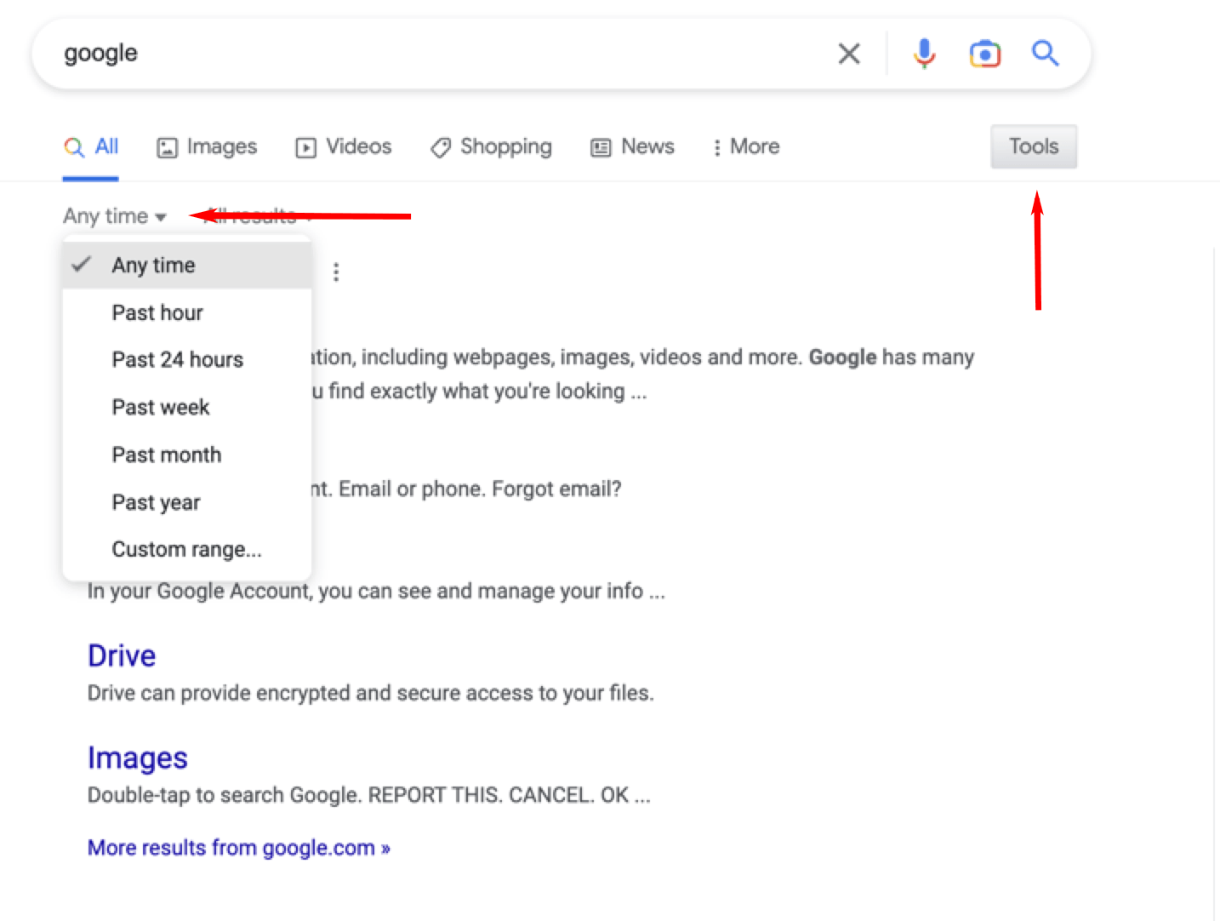1220x921 pixels.
Task: Click the News newspaper icon
Action: coord(600,146)
